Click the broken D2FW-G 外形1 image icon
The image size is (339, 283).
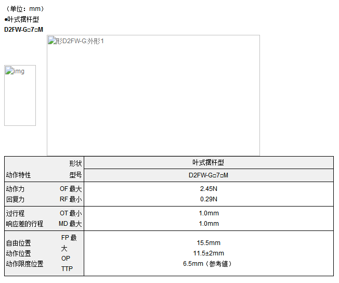(x=52, y=41)
